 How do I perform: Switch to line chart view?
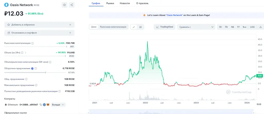[134, 27]
